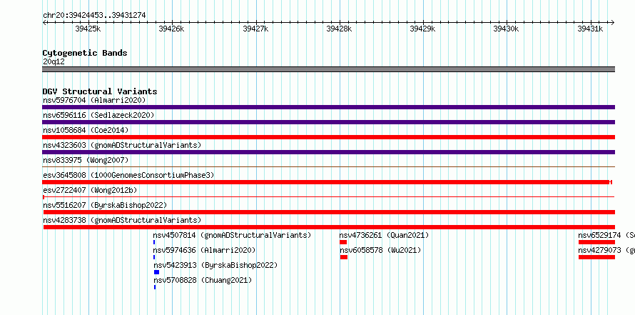Click the purple bar below nsv4323603
Image resolution: width=635 pixels, height=315 pixels.
click(x=328, y=152)
